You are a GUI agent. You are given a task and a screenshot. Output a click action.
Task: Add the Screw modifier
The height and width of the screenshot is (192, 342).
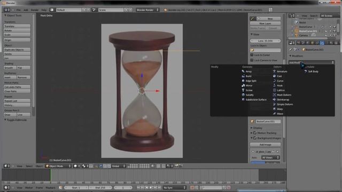[x=247, y=90]
